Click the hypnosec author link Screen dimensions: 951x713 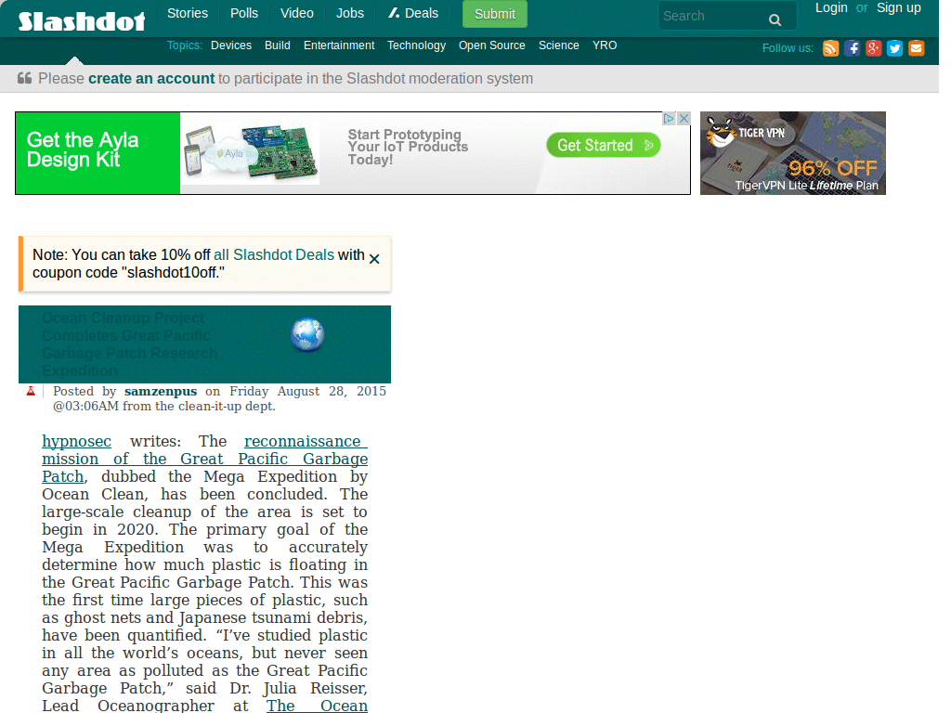[76, 441]
